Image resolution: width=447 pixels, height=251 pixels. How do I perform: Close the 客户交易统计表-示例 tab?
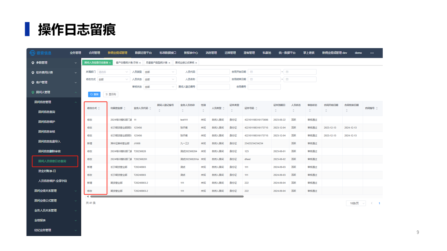click(x=140, y=63)
